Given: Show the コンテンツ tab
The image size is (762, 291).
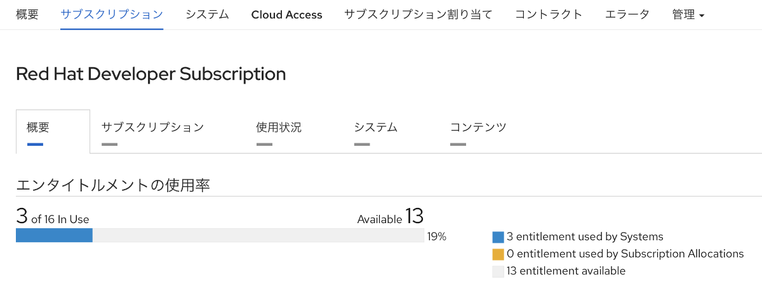Looking at the screenshot, I should [478, 127].
